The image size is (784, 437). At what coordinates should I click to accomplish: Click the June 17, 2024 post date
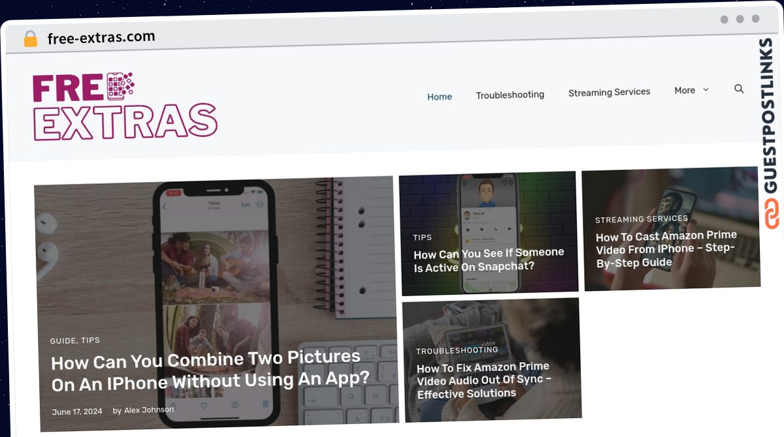point(77,412)
